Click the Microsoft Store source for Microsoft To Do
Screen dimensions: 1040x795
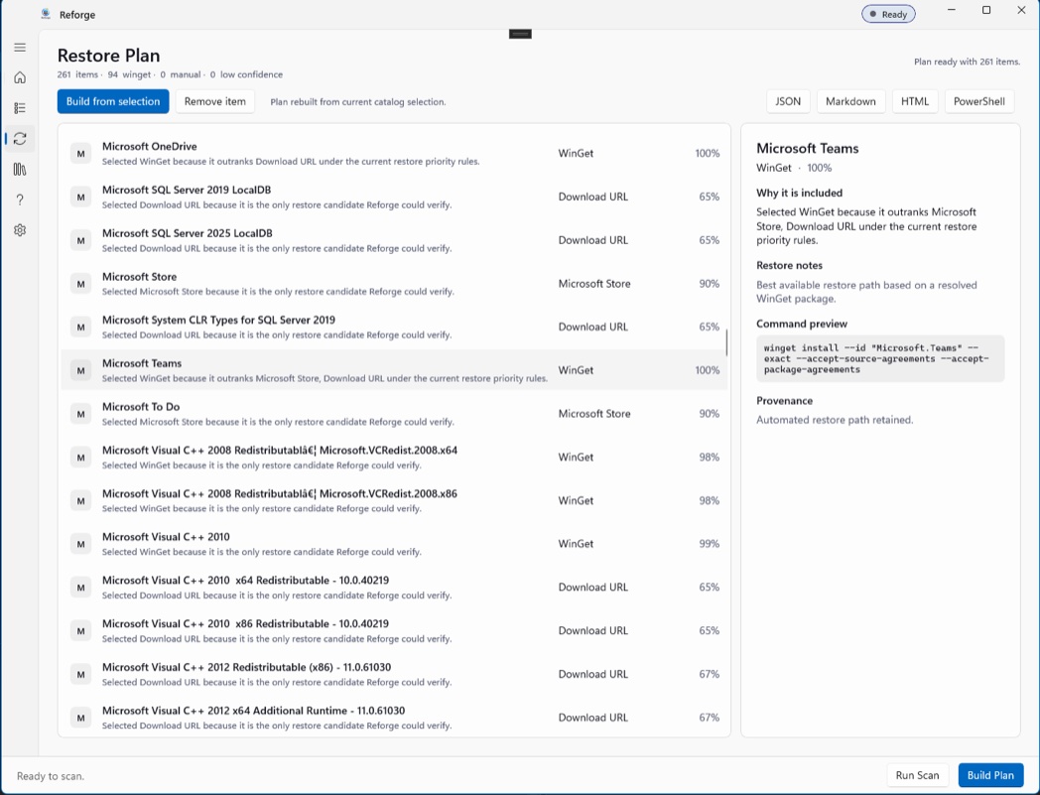(x=594, y=414)
